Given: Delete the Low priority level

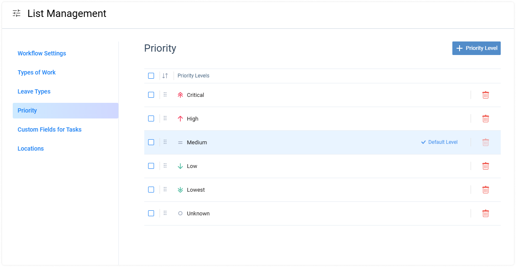Looking at the screenshot, I should click(x=485, y=166).
